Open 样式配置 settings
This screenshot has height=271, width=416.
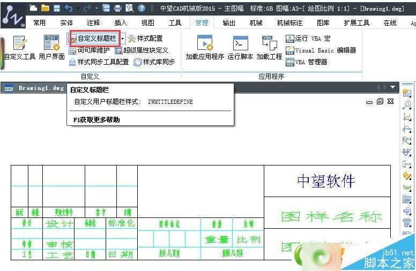point(145,39)
